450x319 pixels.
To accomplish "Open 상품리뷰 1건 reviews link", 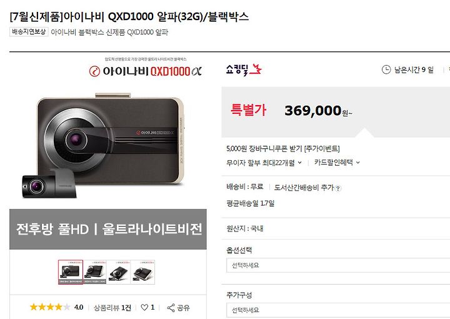I will [x=112, y=308].
